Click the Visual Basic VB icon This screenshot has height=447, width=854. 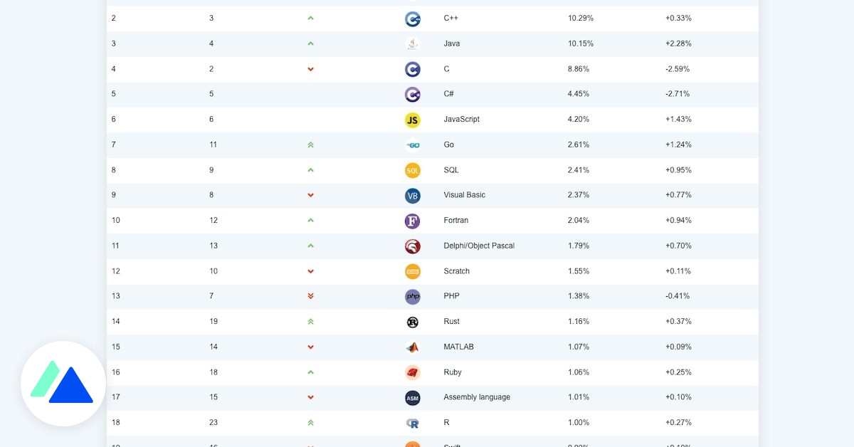point(412,196)
